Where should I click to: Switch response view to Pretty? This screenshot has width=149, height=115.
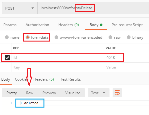(12, 93)
